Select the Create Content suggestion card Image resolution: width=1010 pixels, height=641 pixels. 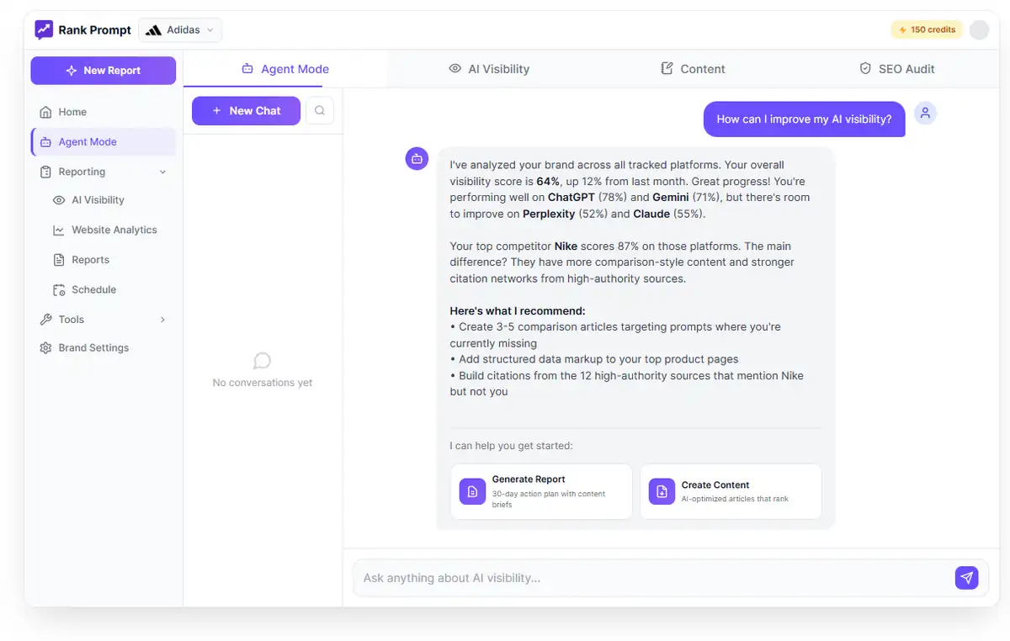pyautogui.click(x=731, y=491)
